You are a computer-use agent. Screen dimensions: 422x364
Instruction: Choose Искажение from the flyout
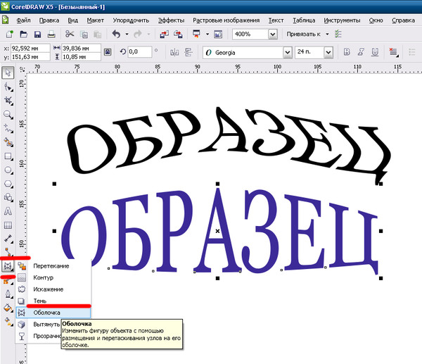(53, 289)
